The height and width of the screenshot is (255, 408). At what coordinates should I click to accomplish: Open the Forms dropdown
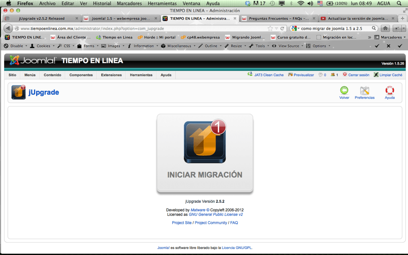(x=88, y=46)
